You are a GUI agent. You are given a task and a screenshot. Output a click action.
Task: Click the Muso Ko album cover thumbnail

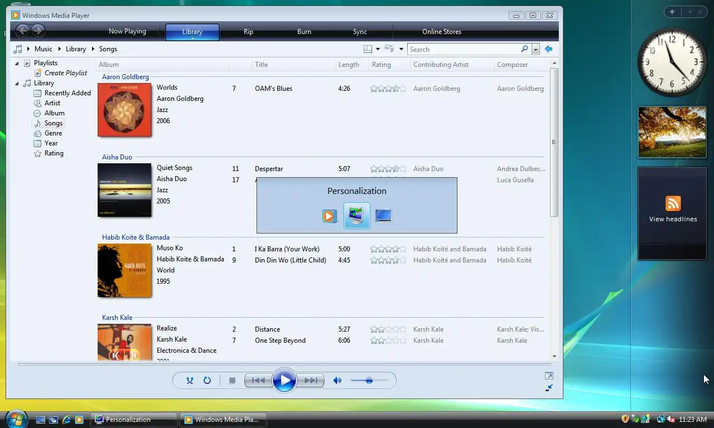click(x=124, y=270)
